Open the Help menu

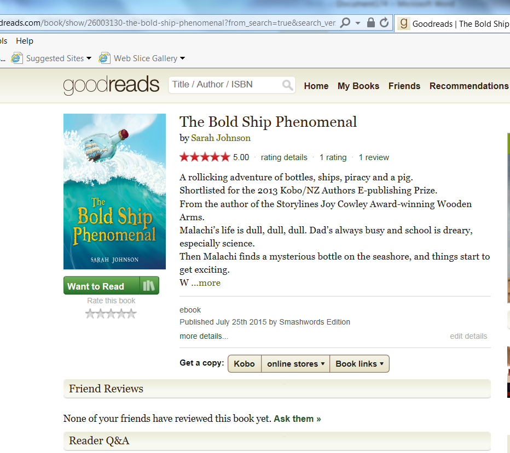tap(25, 41)
